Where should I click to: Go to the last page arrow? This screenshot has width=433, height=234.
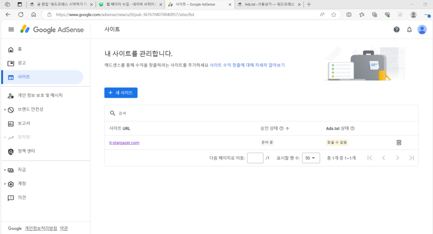click(x=411, y=158)
